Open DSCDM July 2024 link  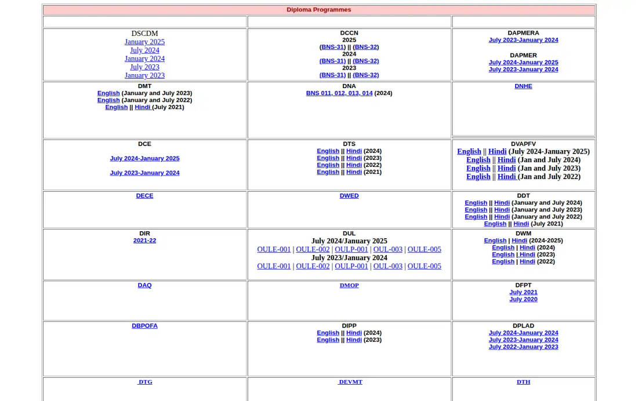click(x=144, y=50)
